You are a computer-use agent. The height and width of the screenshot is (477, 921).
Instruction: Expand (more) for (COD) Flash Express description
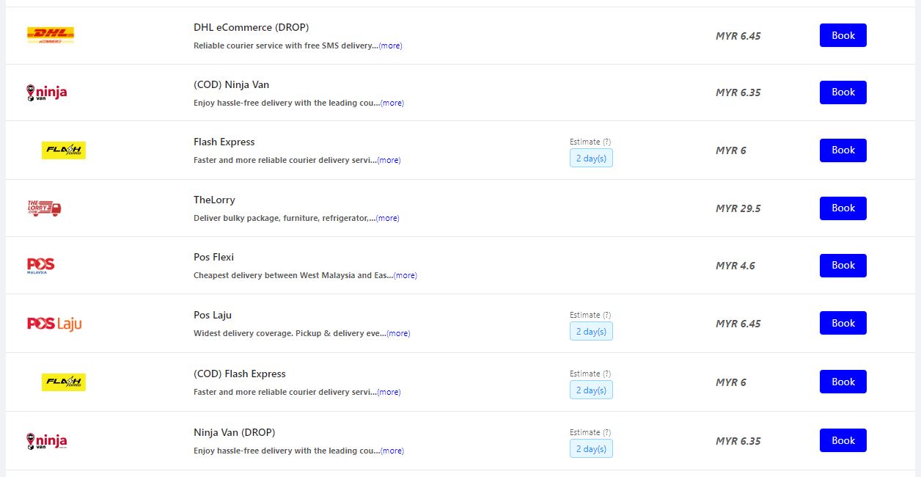point(389,392)
